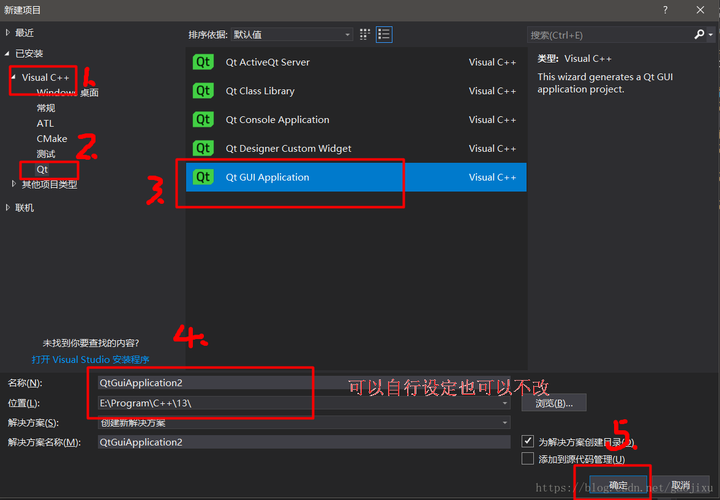720x500 pixels.
Task: Open the sort by dropdown
Action: 292,34
